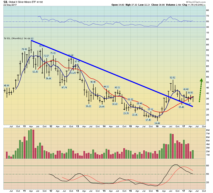Viewport: 213px width, 193px height.
Task: Click the 23.70 low price label
Action: click(x=126, y=113)
